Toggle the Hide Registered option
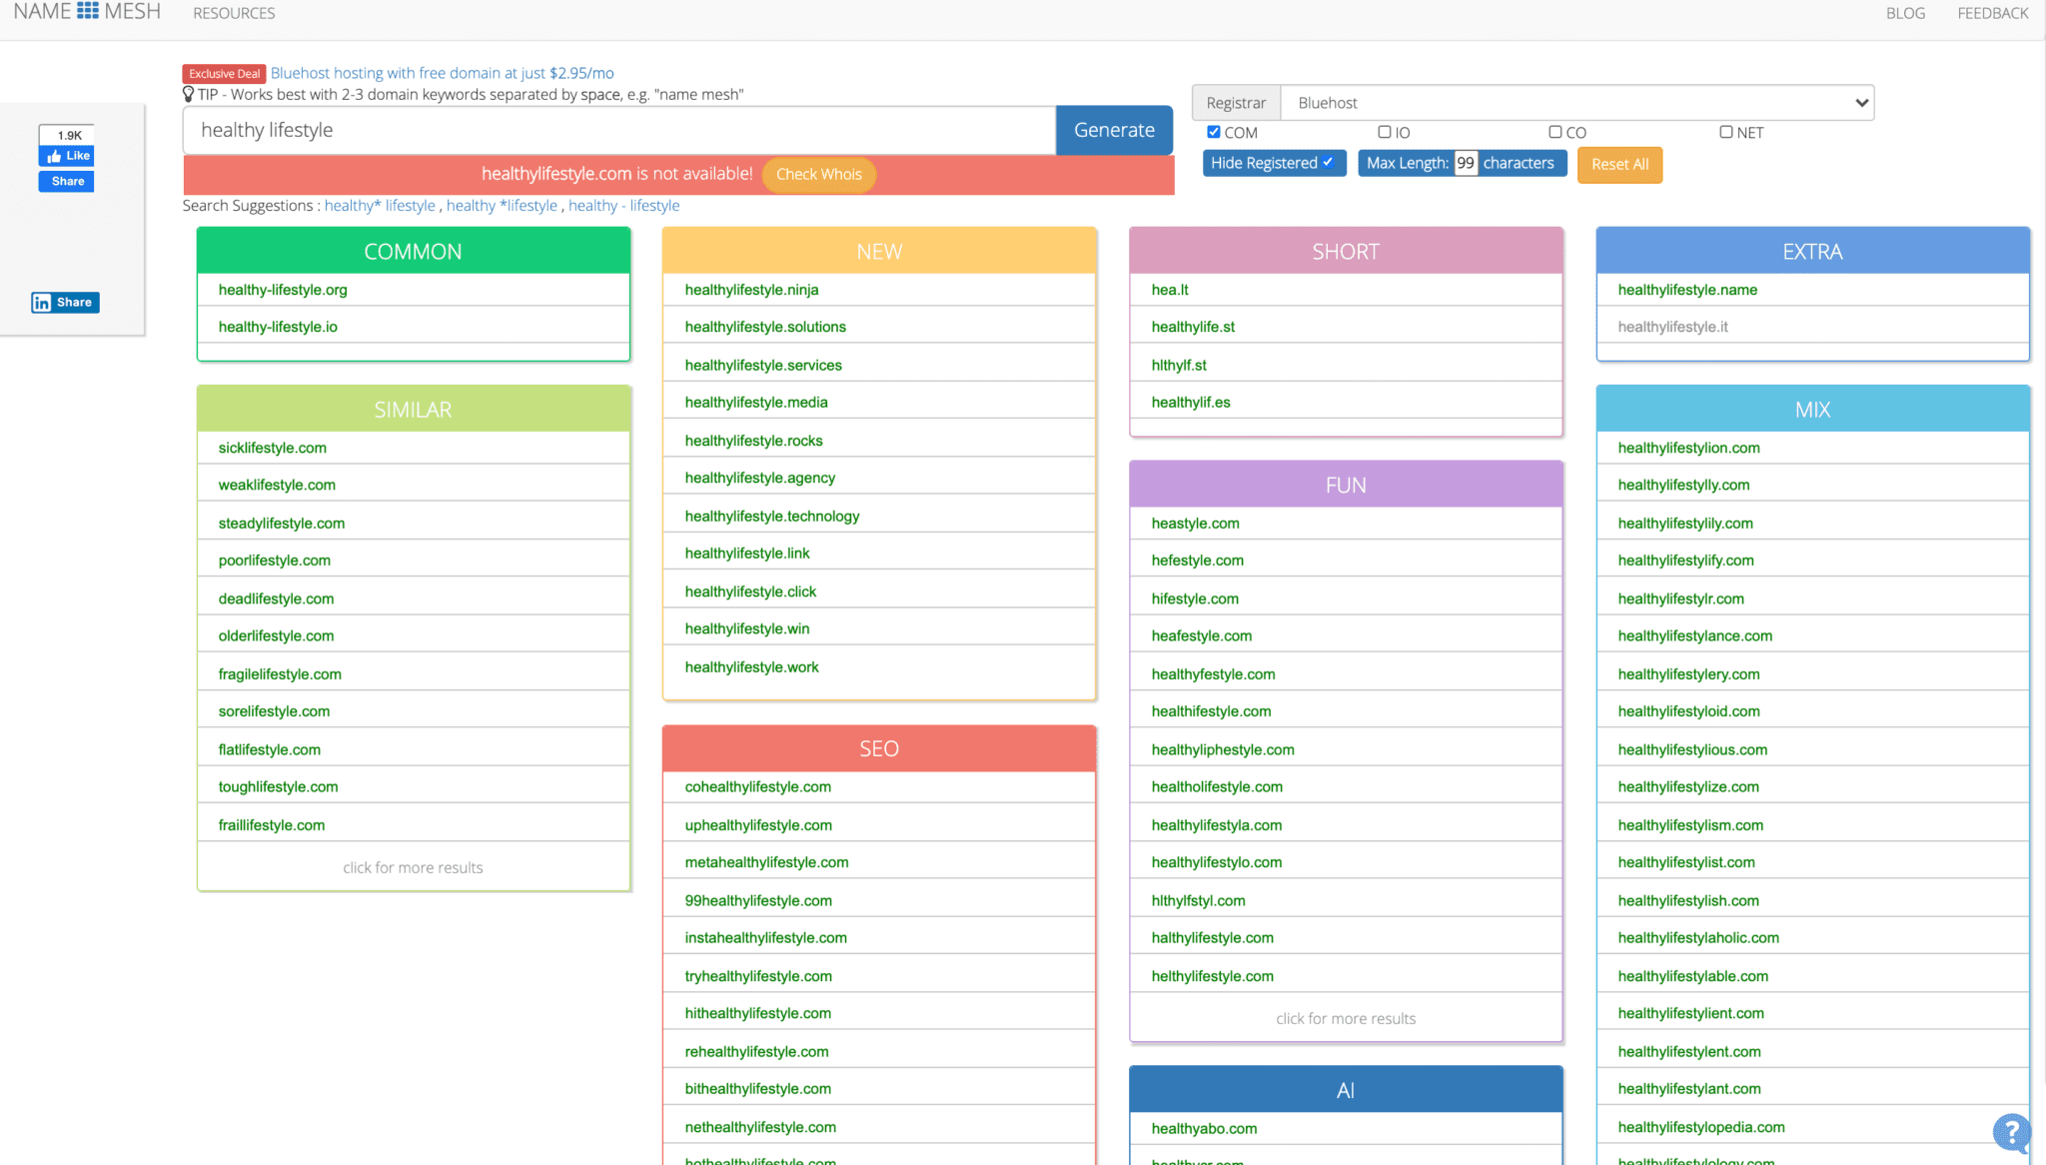 pos(1273,163)
